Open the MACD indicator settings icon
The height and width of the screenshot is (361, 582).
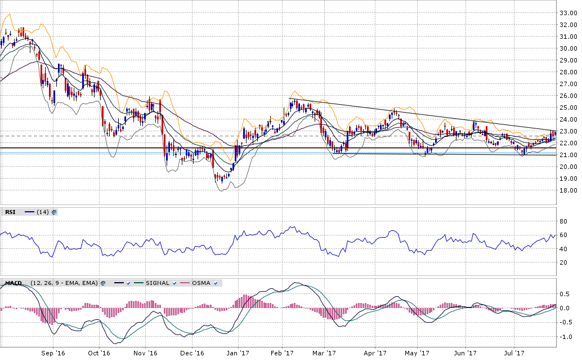coord(103,283)
